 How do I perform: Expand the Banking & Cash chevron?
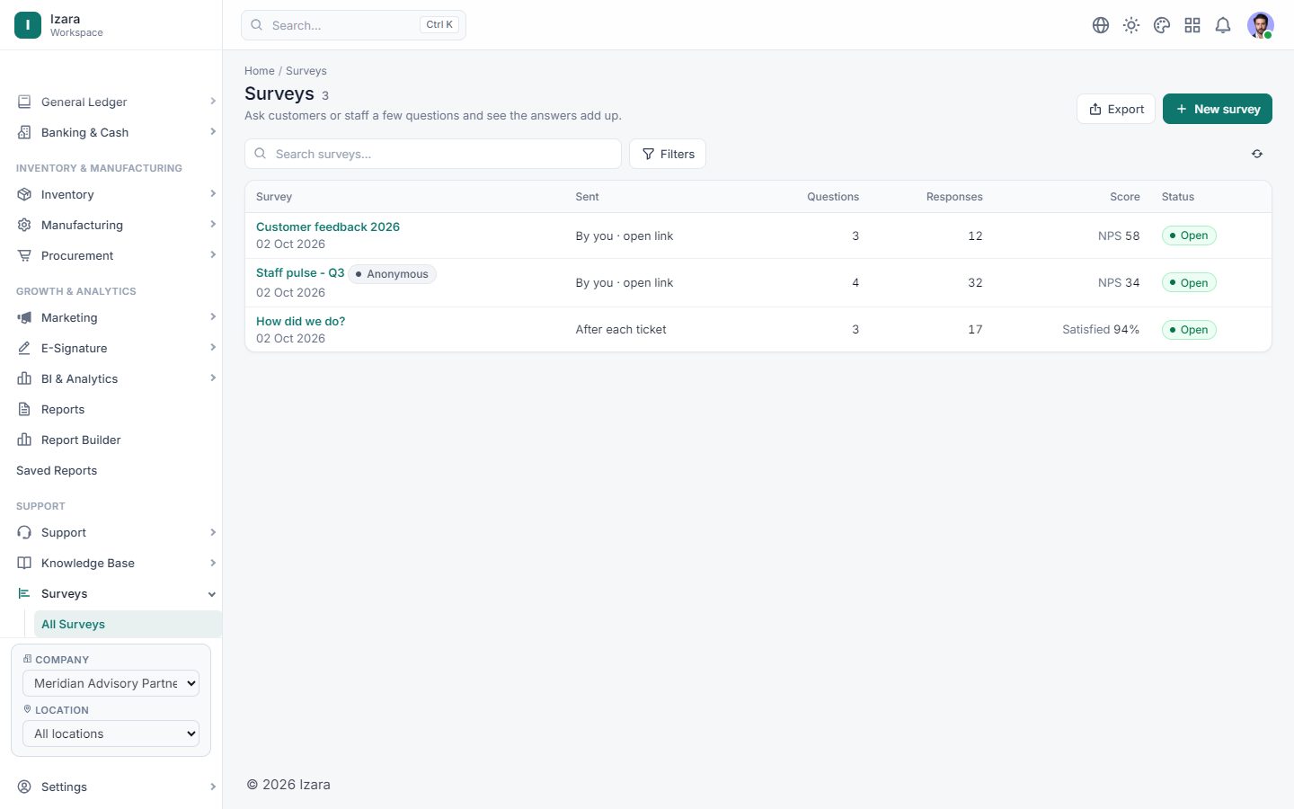coord(213,132)
